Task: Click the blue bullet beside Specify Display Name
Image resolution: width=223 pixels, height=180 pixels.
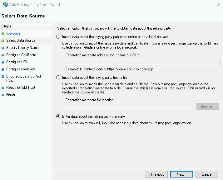Action: click(3, 48)
